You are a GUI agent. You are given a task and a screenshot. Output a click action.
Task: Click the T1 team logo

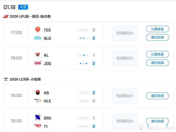38,126
